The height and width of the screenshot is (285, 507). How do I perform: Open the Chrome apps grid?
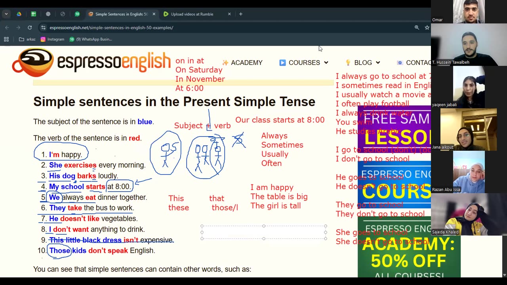click(x=6, y=39)
